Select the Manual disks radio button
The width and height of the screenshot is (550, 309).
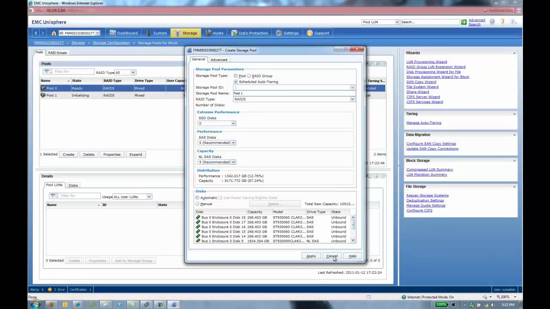tap(198, 204)
